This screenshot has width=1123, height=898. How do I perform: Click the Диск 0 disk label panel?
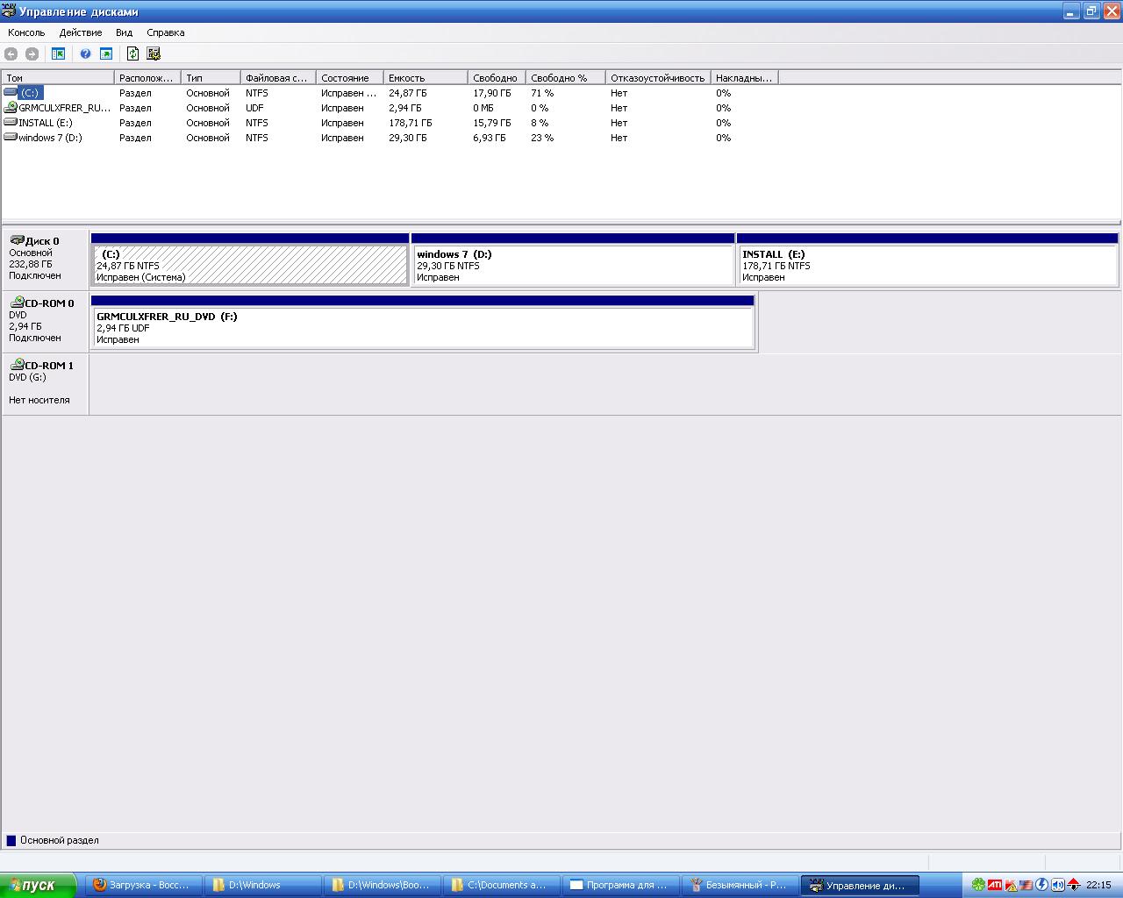pos(46,259)
